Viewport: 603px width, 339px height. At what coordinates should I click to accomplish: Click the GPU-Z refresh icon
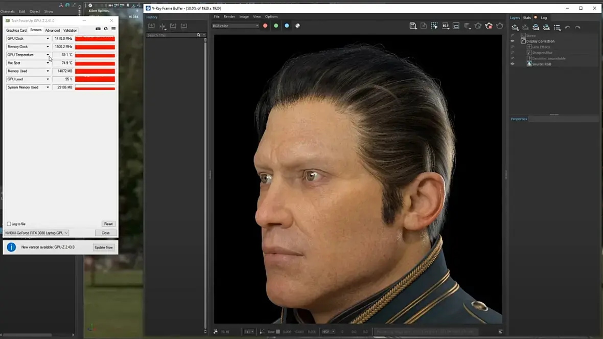[x=106, y=29]
